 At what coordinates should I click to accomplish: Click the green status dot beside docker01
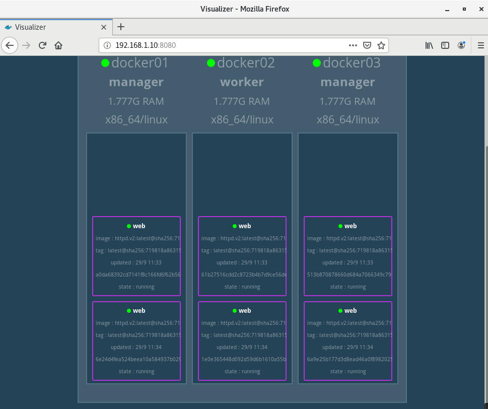tap(105, 63)
